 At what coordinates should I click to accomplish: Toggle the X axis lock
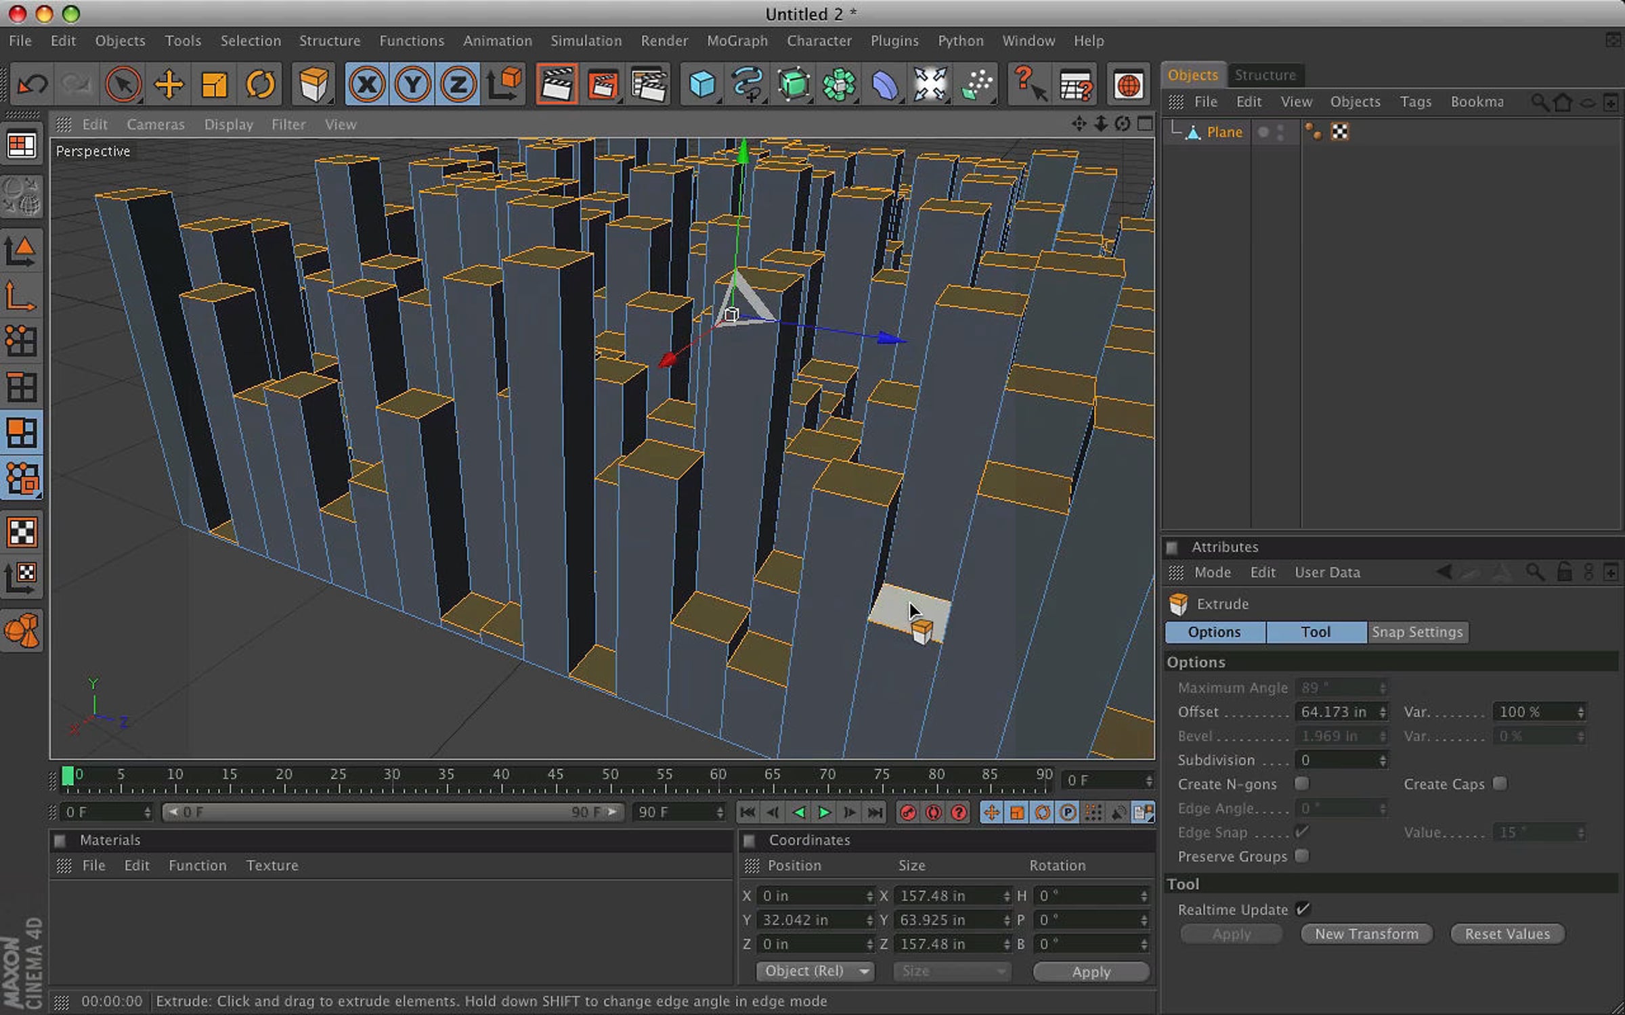367,85
